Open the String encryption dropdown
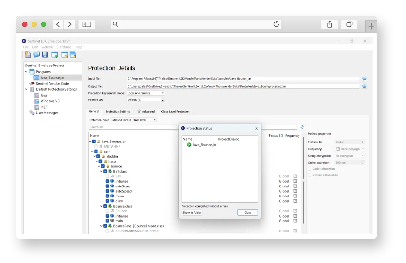 tap(350, 156)
